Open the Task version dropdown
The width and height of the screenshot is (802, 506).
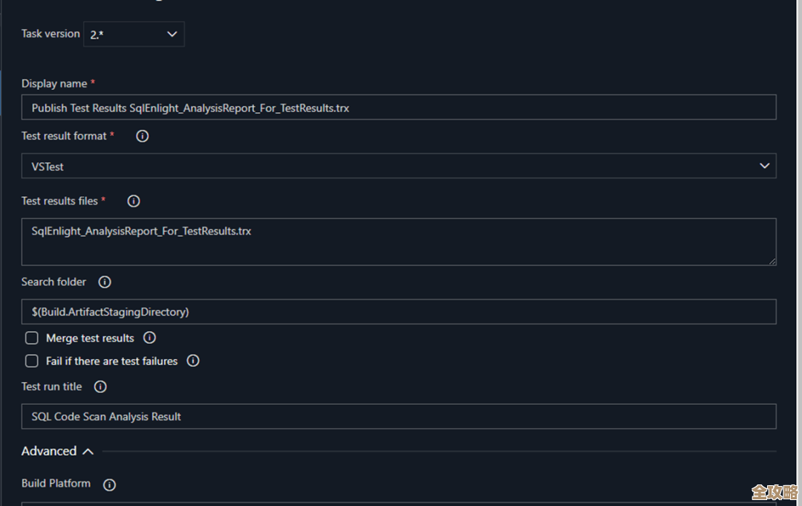[x=134, y=34]
